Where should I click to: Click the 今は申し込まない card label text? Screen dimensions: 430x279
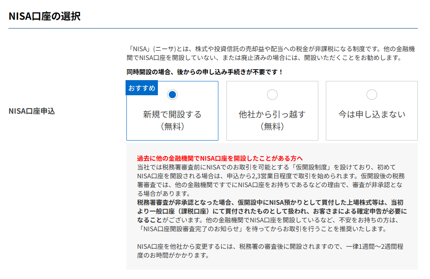point(372,114)
